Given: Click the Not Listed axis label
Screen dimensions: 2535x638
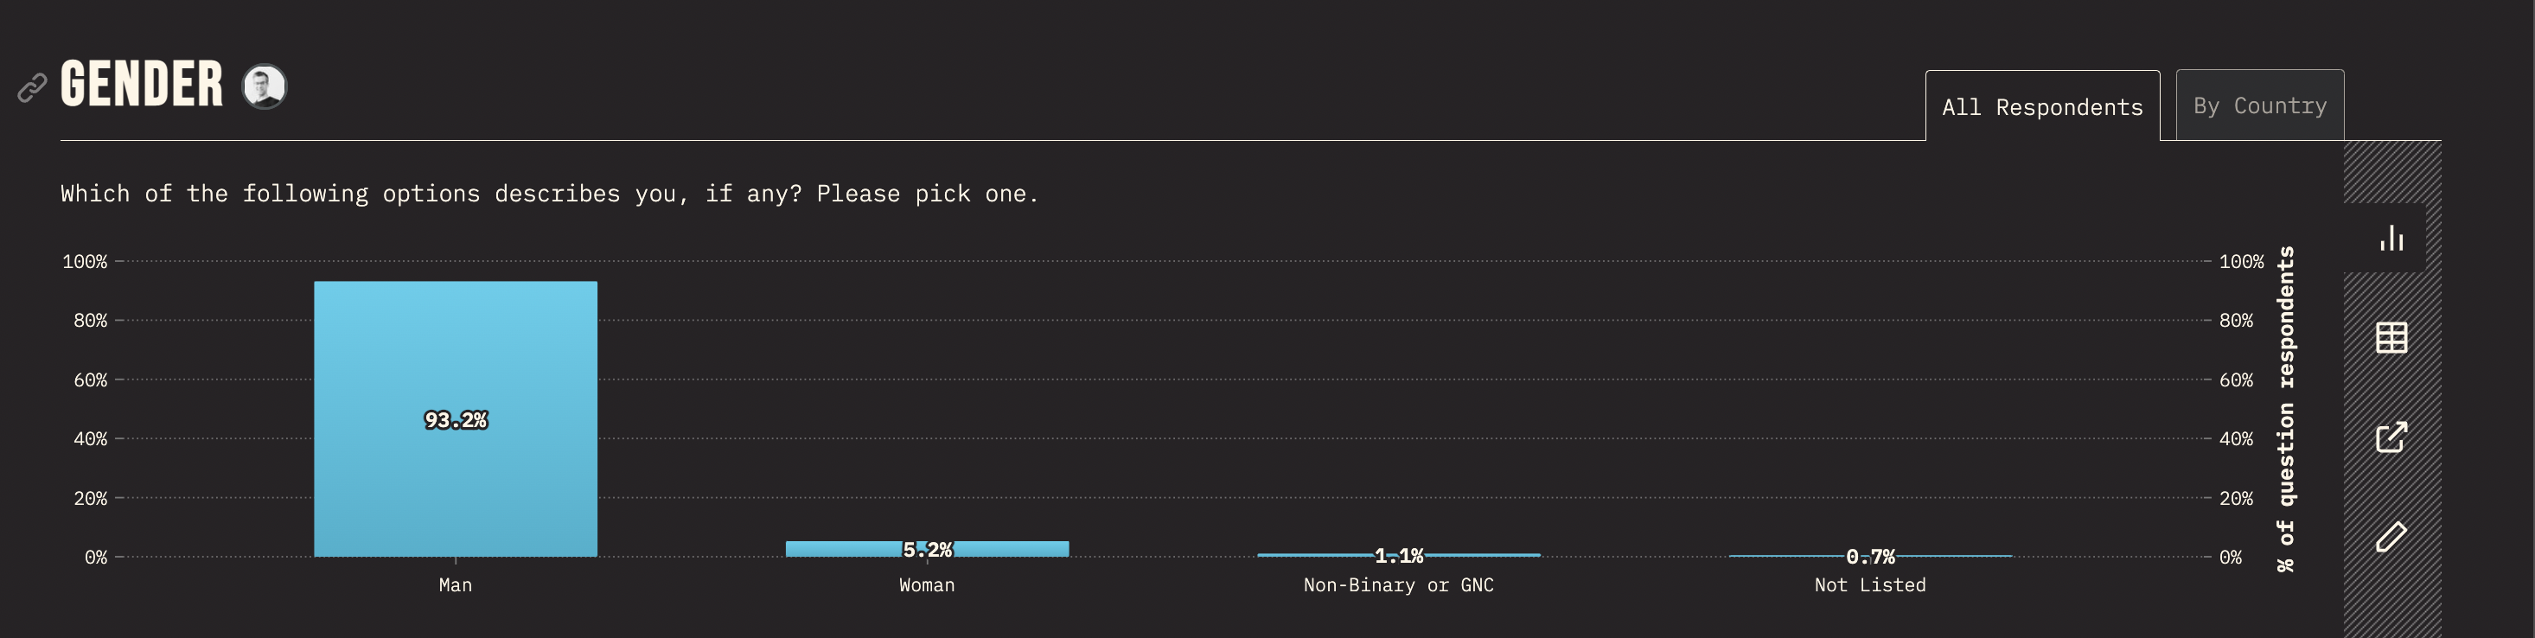Looking at the screenshot, I should [x=1870, y=584].
